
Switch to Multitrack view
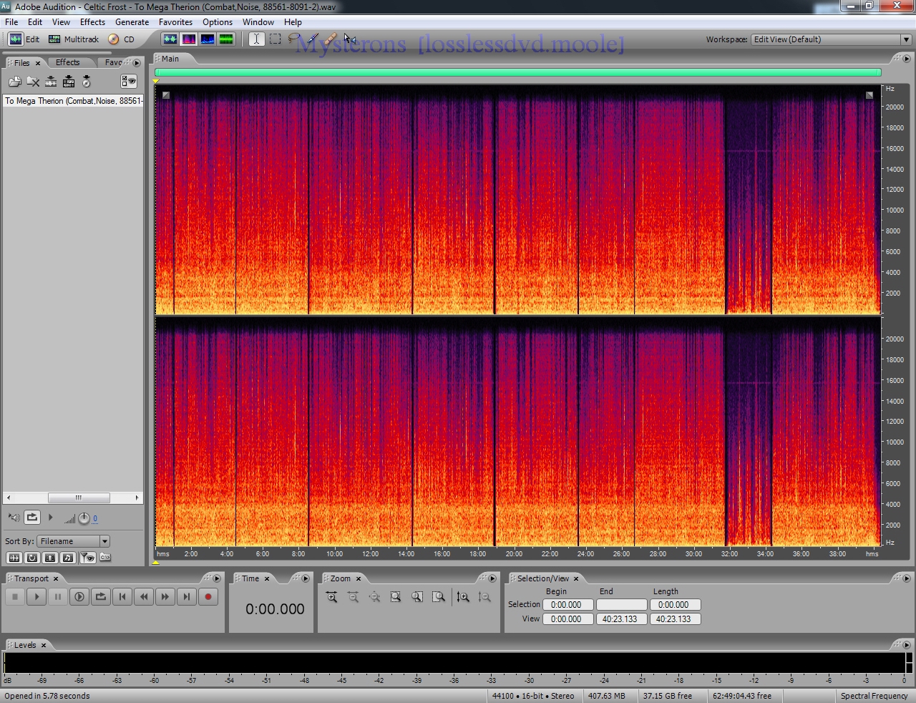74,39
